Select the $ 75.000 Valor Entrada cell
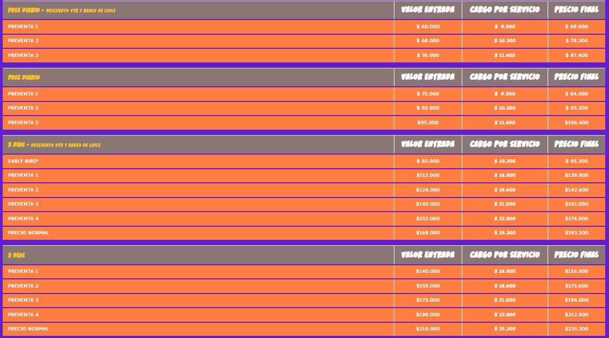 pyautogui.click(x=428, y=94)
